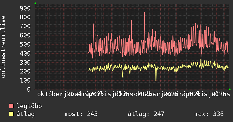This screenshot has height=122, width=233.
Task: Click the legtöbb legend label
Action: pos(29,106)
